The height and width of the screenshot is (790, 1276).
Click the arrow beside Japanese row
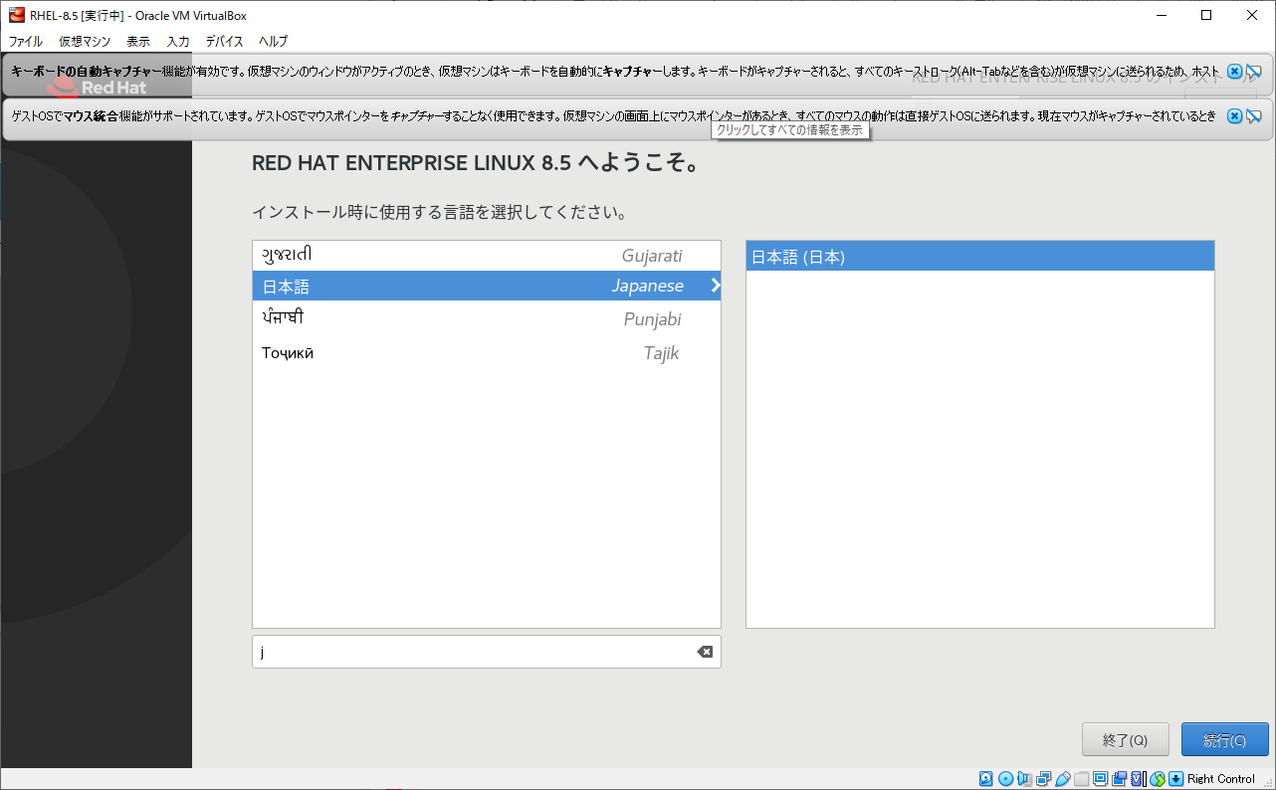(x=715, y=286)
